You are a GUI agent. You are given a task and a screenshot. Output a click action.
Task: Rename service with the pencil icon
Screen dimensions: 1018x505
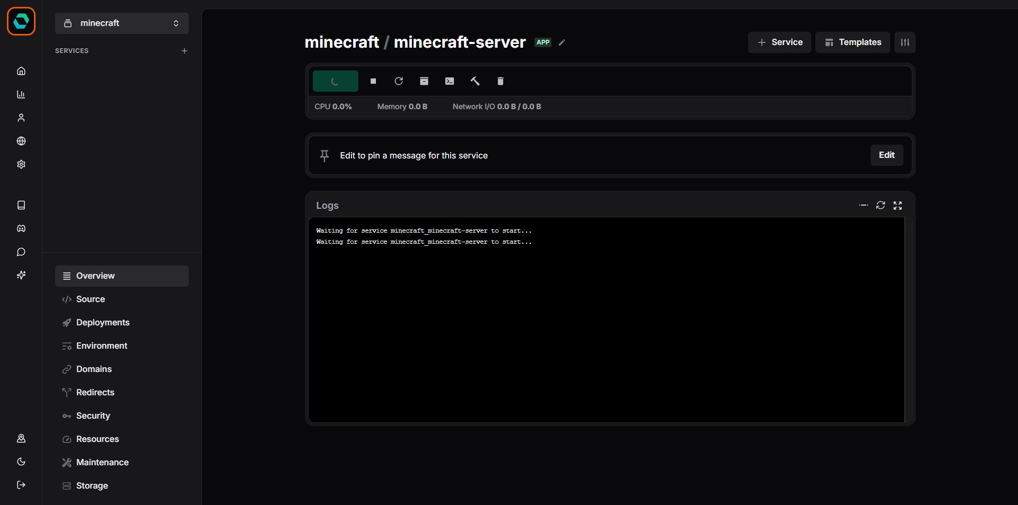coord(562,42)
